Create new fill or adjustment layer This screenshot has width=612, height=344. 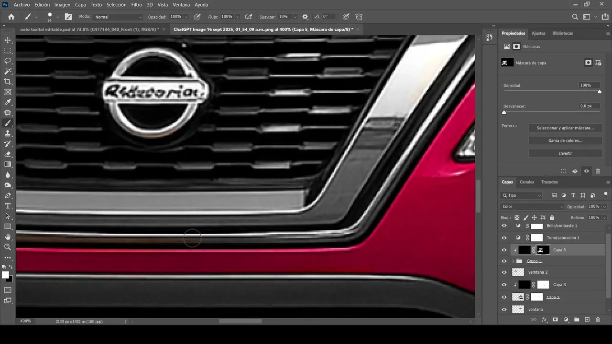[566, 320]
